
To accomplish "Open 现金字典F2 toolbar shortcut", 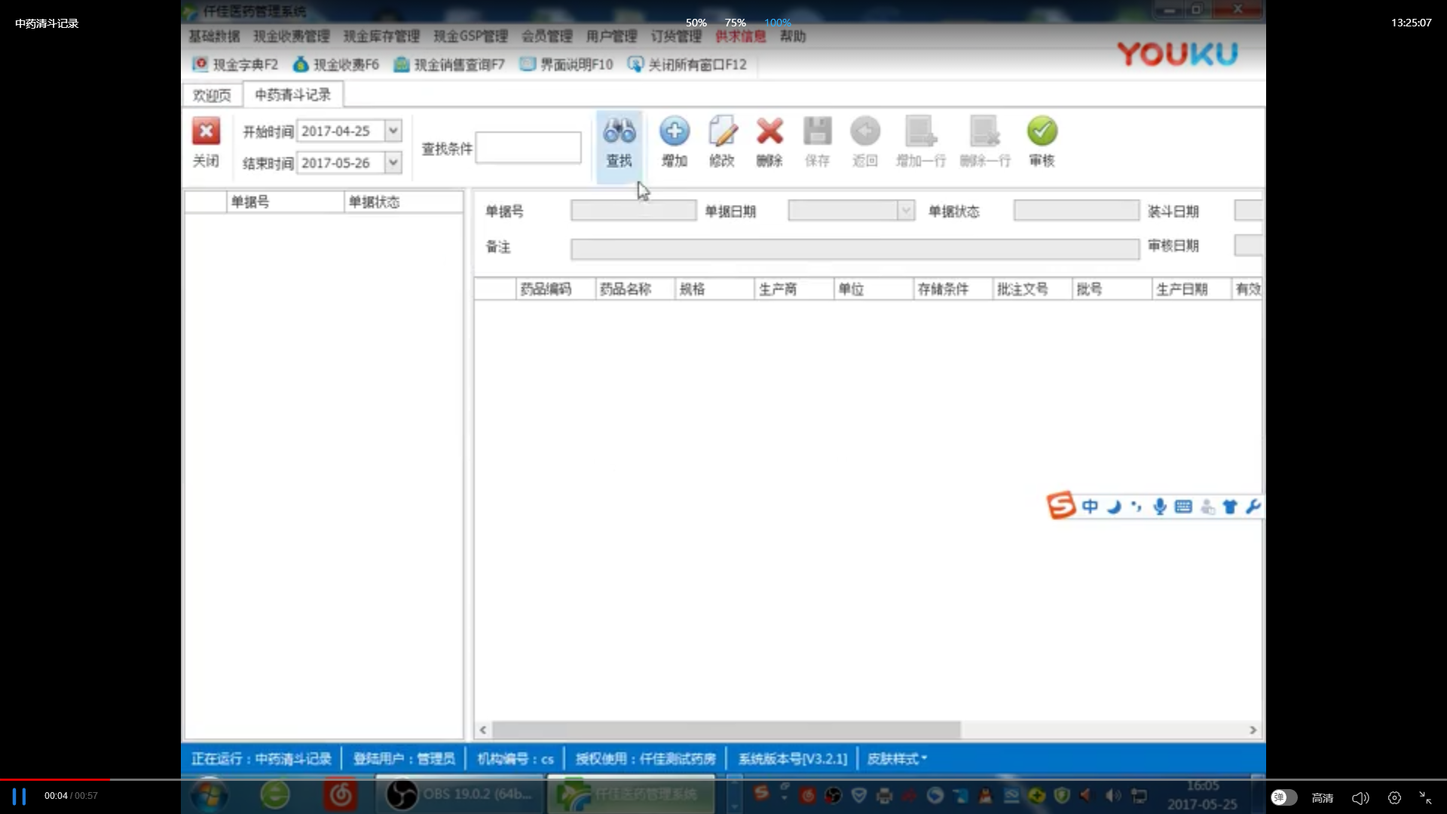I will 235,65.
